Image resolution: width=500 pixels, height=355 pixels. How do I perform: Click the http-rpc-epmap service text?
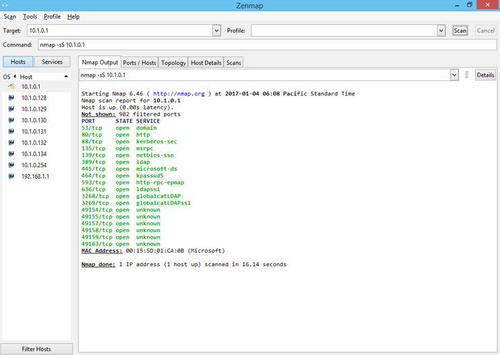point(160,183)
